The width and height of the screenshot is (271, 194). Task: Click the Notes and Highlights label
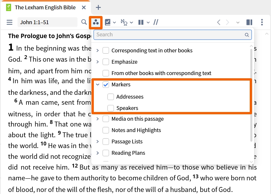coord(136,130)
